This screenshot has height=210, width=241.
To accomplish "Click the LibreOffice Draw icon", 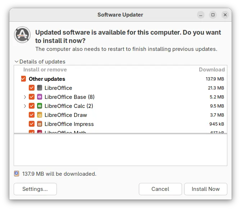I will click(40, 115).
